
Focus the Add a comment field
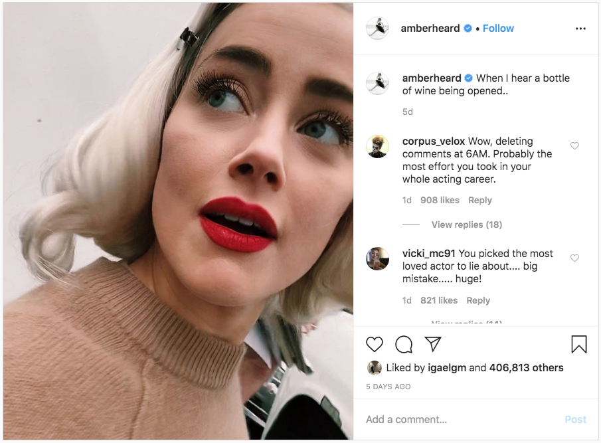point(462,420)
